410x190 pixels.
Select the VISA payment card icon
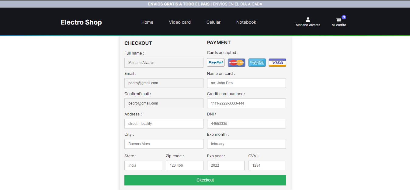tap(277, 62)
